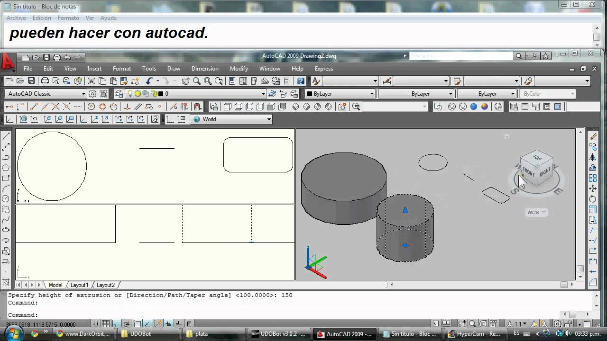The width and height of the screenshot is (607, 341).
Task: Click the Zoom Previous icon
Action: click(219, 81)
